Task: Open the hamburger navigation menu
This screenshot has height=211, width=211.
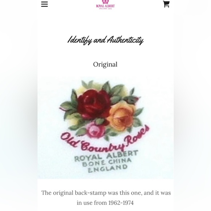Action: click(x=44, y=4)
